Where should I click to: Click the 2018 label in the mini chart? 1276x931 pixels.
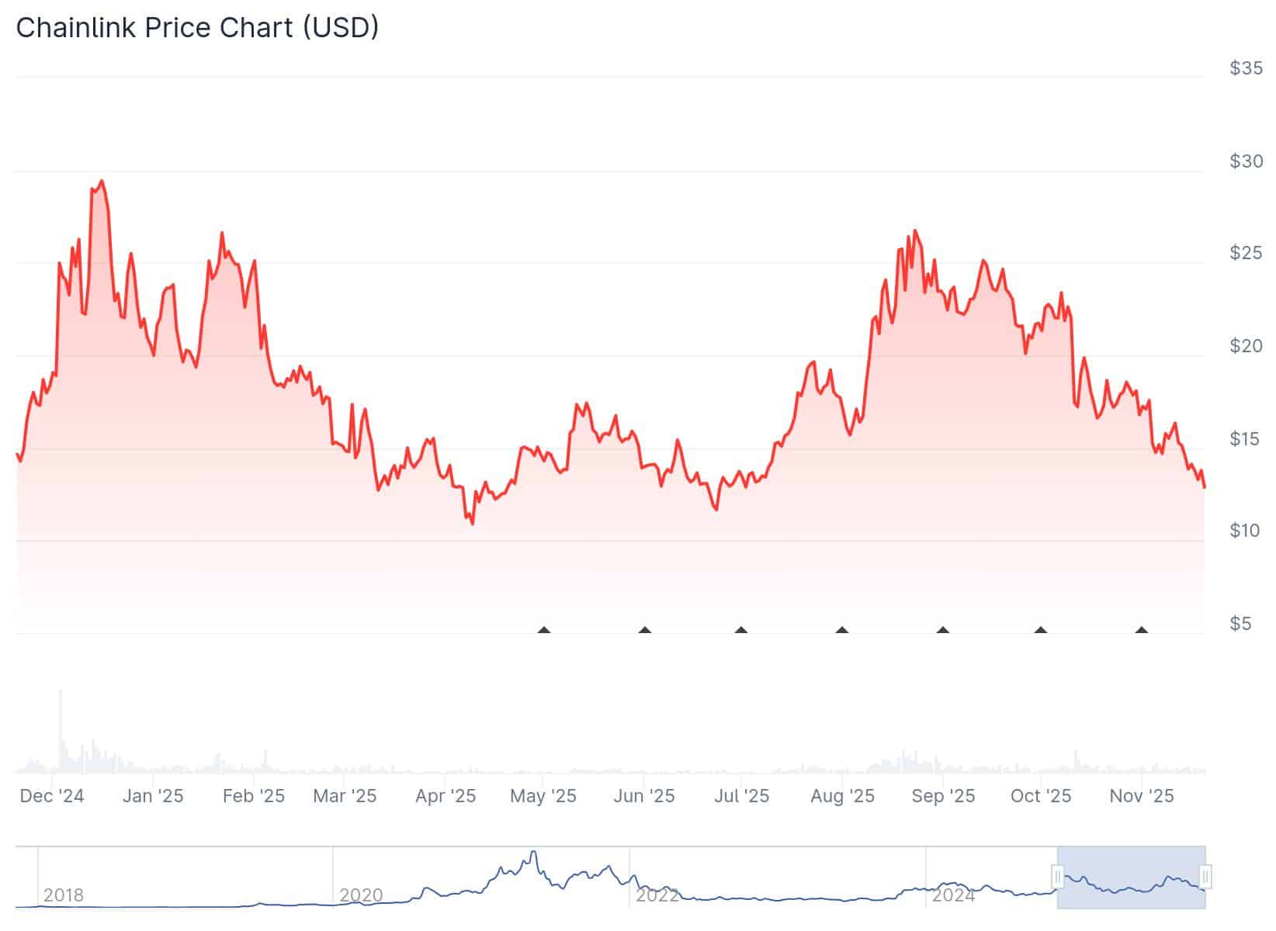click(65, 894)
